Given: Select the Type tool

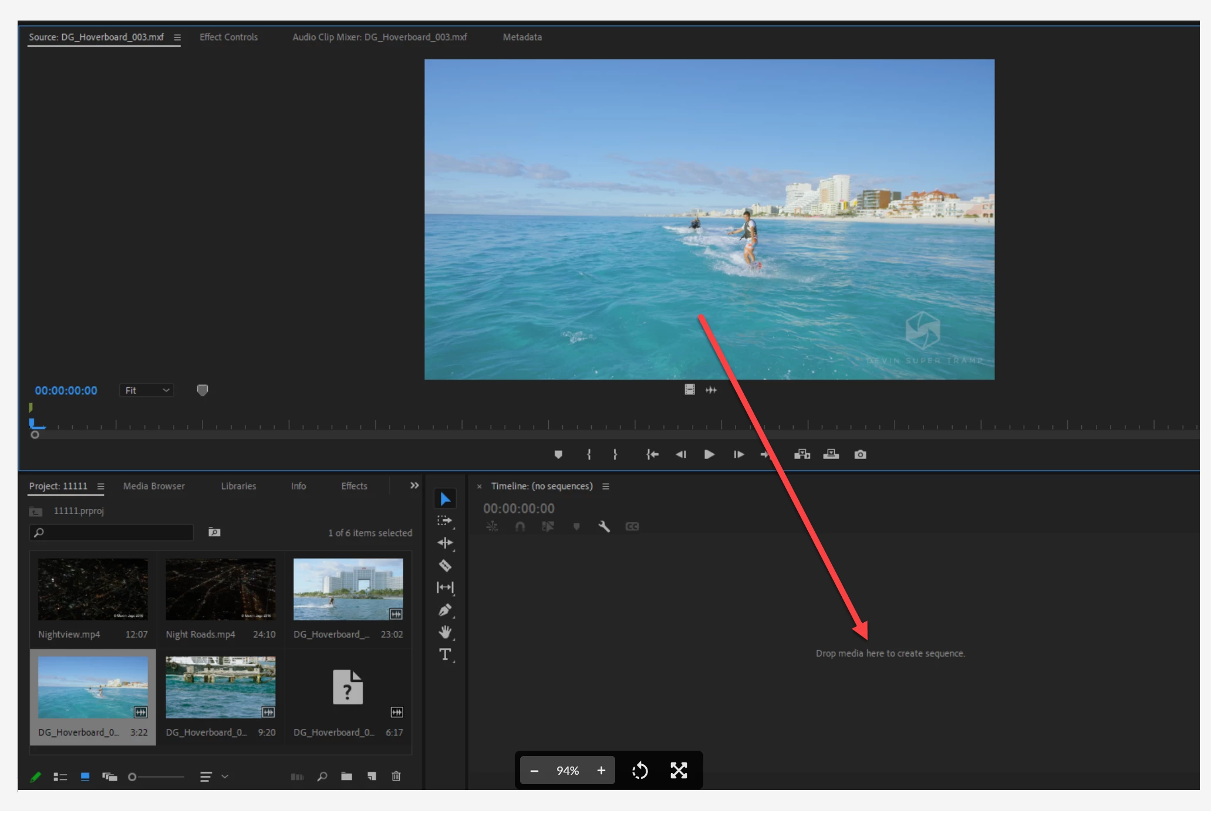Looking at the screenshot, I should [x=445, y=654].
